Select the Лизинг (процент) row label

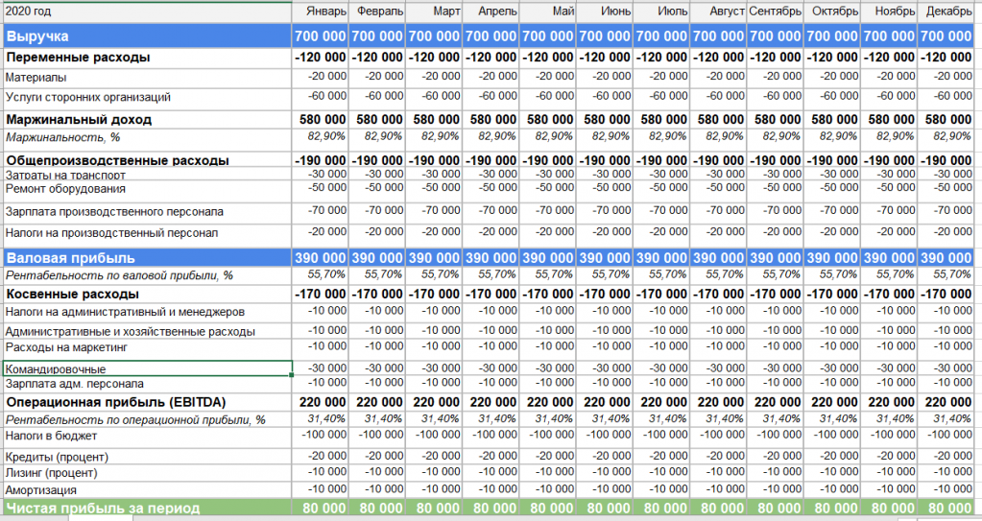(51, 473)
